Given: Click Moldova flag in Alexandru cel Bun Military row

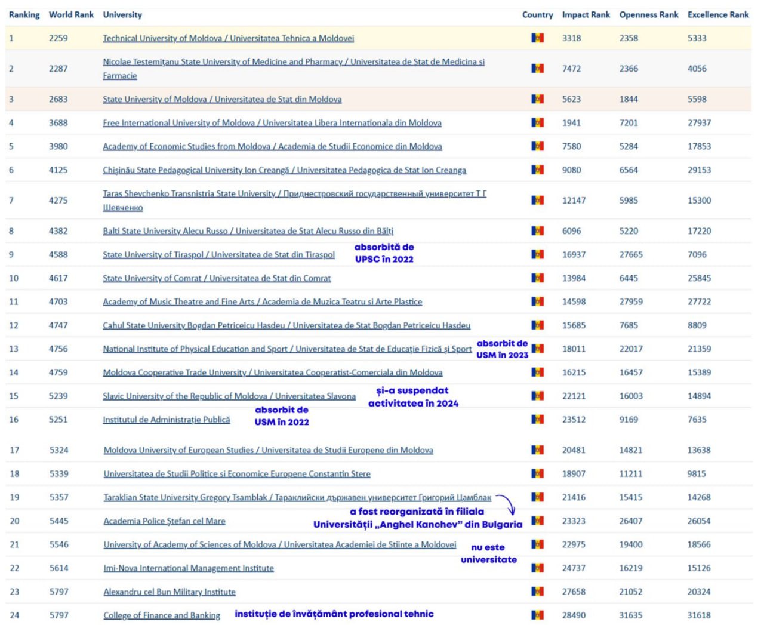Looking at the screenshot, I should pyautogui.click(x=538, y=592).
